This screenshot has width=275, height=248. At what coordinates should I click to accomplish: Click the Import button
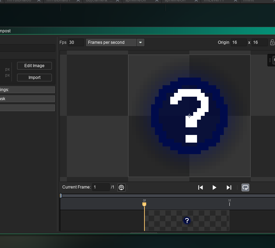(x=34, y=78)
